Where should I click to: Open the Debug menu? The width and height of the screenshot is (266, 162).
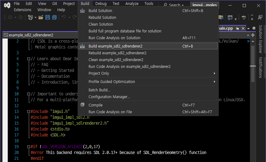point(101,4)
